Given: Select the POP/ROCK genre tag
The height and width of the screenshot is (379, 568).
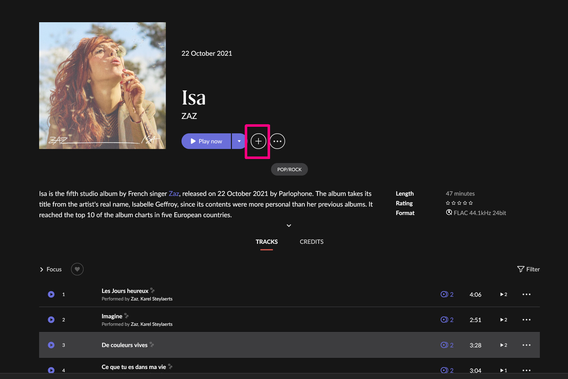Looking at the screenshot, I should click(x=289, y=169).
